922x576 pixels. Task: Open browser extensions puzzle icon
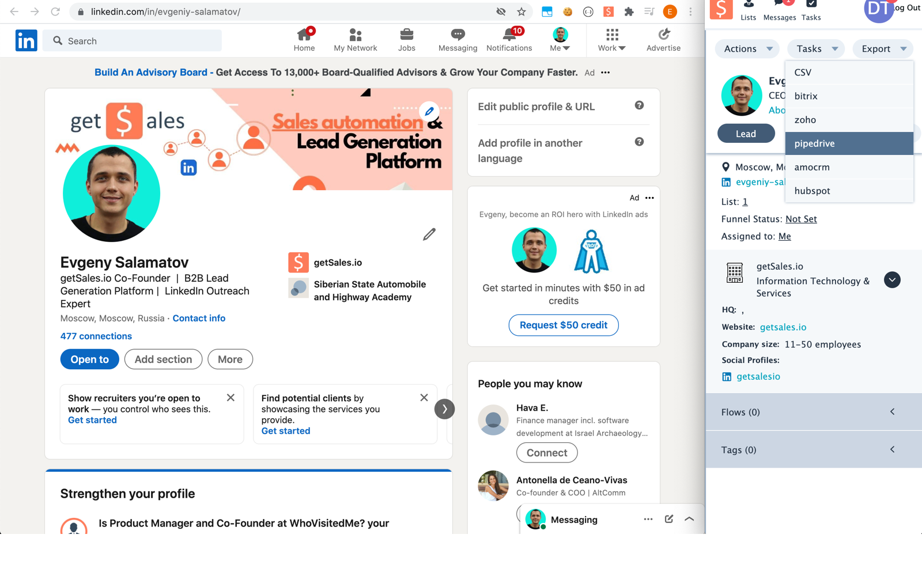click(629, 12)
